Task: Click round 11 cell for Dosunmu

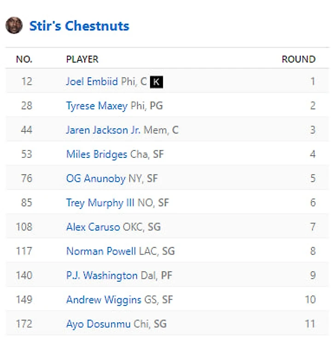Action: point(310,324)
